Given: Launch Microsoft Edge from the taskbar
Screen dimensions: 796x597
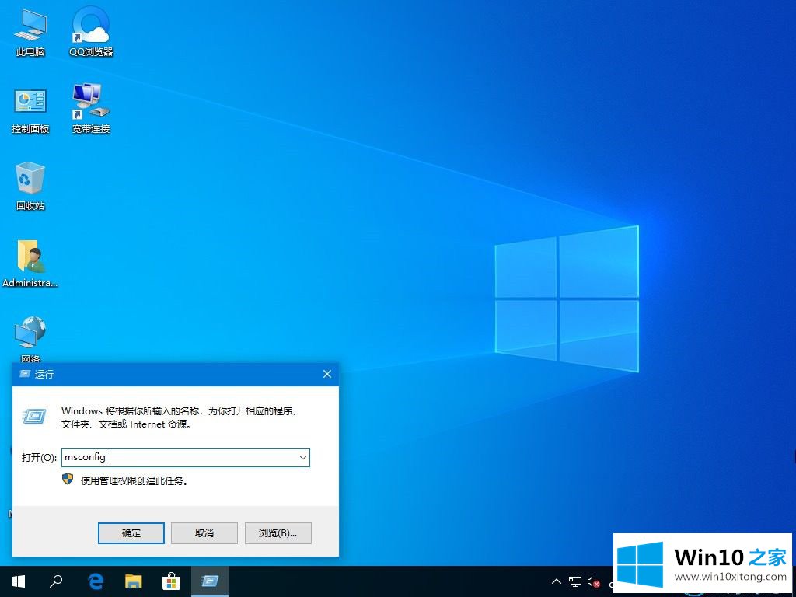Looking at the screenshot, I should (x=96, y=581).
